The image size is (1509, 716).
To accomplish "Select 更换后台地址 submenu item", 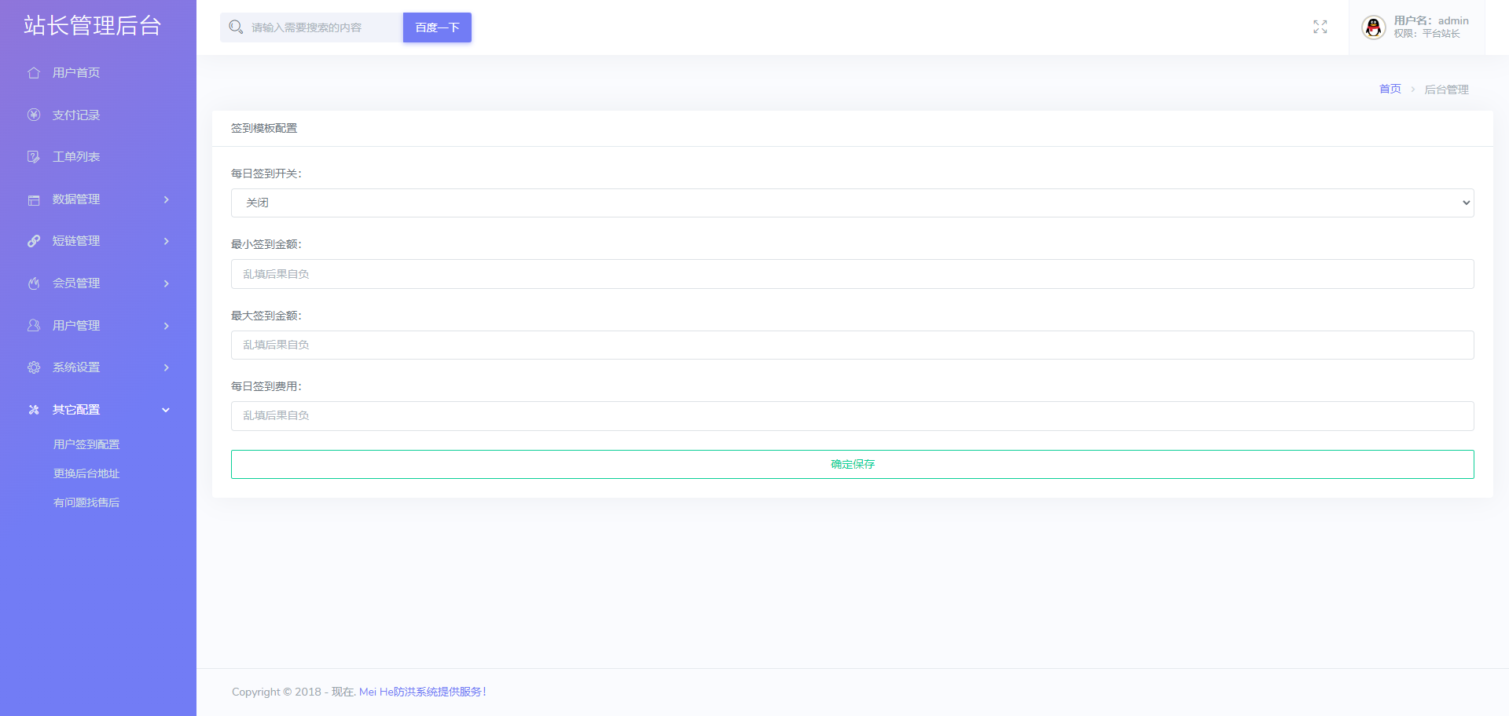I will point(86,473).
